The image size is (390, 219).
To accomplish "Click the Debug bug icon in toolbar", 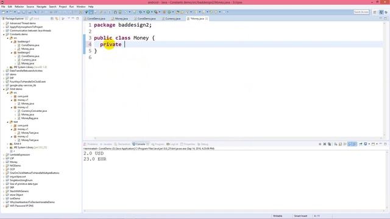I will (x=140, y=12).
